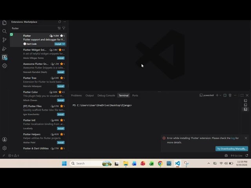The height and width of the screenshot is (188, 251).
Task: Click Try Downloading Manually button
Action: tap(232, 149)
